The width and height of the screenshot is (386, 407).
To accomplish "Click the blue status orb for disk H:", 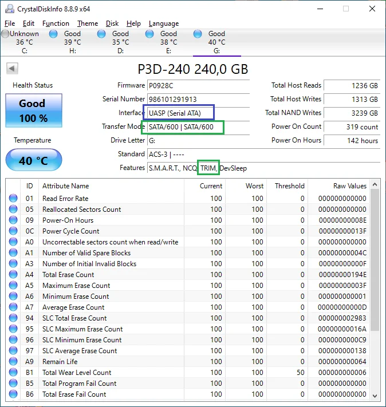I will tap(53, 34).
